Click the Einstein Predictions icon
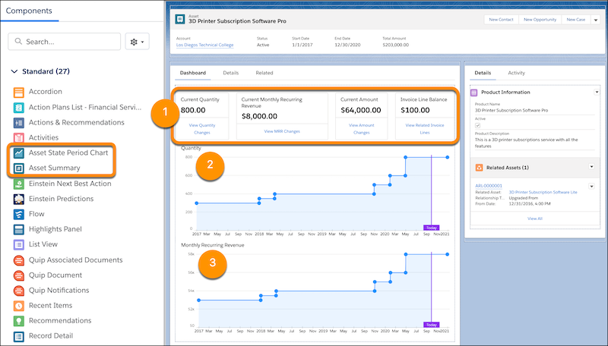This screenshot has width=608, height=346. pos(18,199)
